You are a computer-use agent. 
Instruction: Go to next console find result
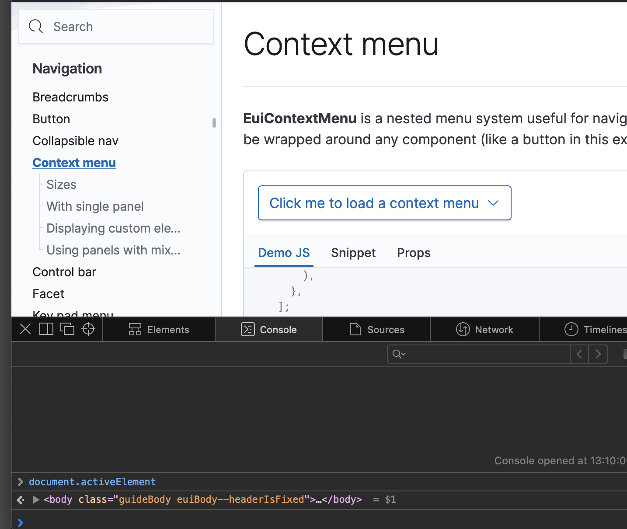click(598, 354)
